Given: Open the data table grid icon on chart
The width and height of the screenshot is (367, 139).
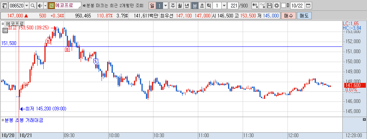Looking at the screenshot, I should 5,30.
